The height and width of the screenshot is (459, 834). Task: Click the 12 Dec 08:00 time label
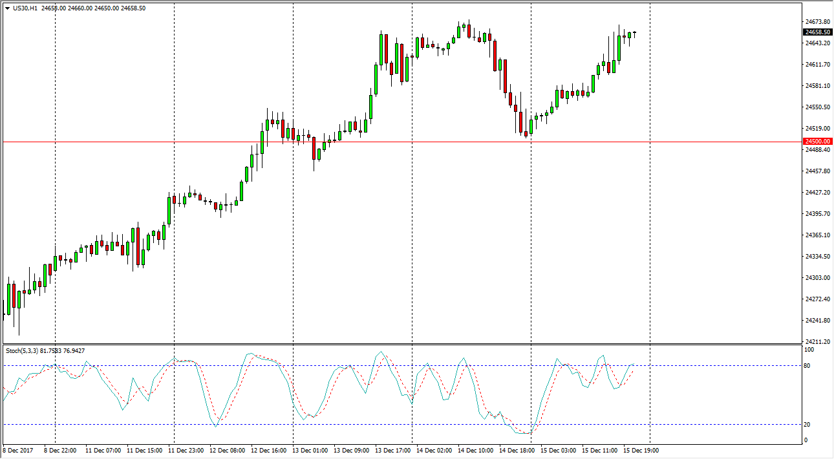click(227, 450)
